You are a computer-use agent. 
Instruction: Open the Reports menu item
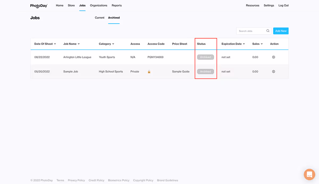click(117, 5)
